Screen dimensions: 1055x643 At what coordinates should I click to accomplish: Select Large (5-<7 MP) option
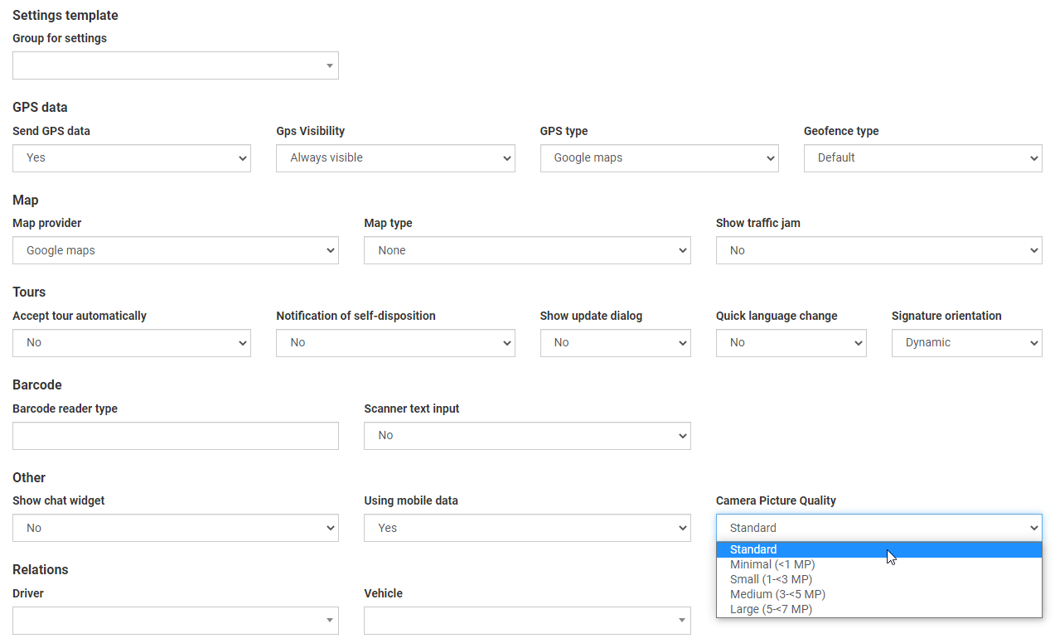(x=770, y=609)
